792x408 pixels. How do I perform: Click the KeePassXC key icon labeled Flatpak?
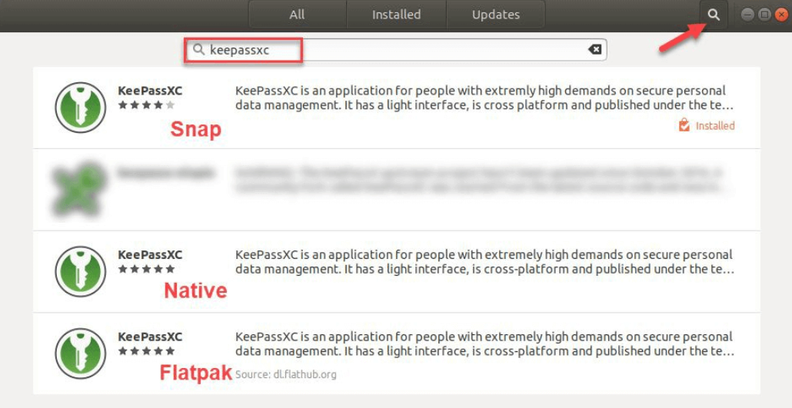pyautogui.click(x=80, y=353)
